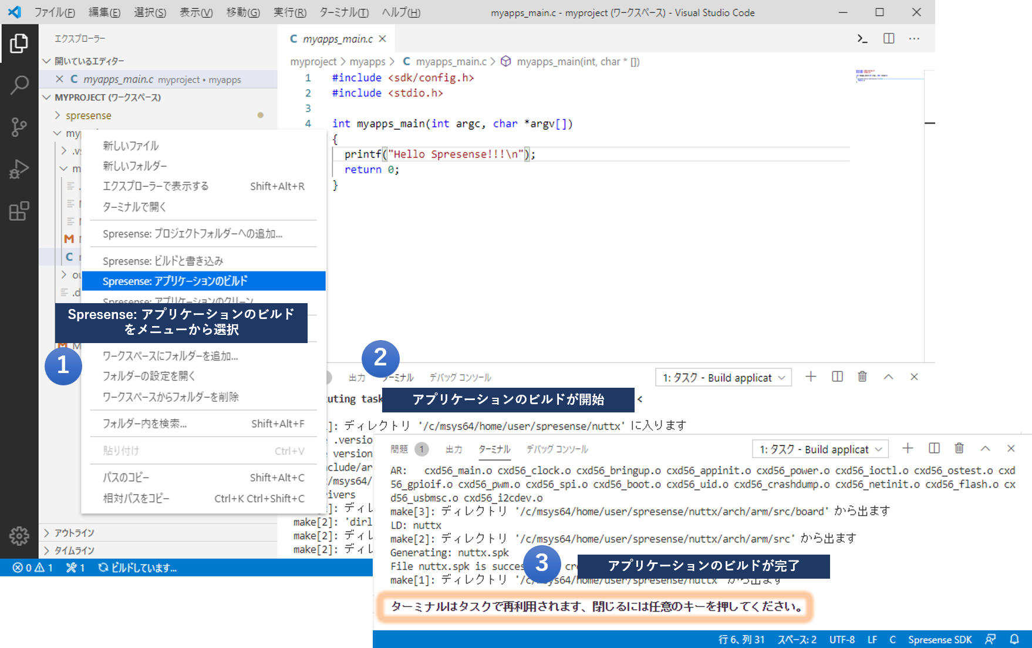Open the Explorer view in the activity bar

pos(19,44)
